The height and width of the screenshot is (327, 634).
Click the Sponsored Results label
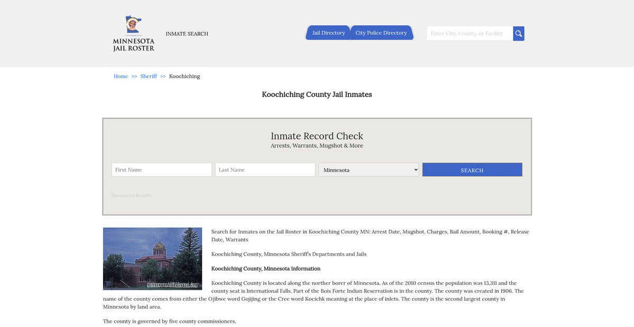tap(131, 196)
